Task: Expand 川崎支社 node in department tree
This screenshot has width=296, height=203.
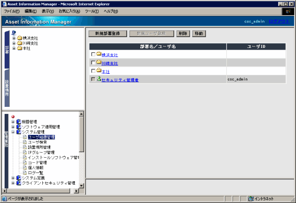Action: tap(14, 43)
